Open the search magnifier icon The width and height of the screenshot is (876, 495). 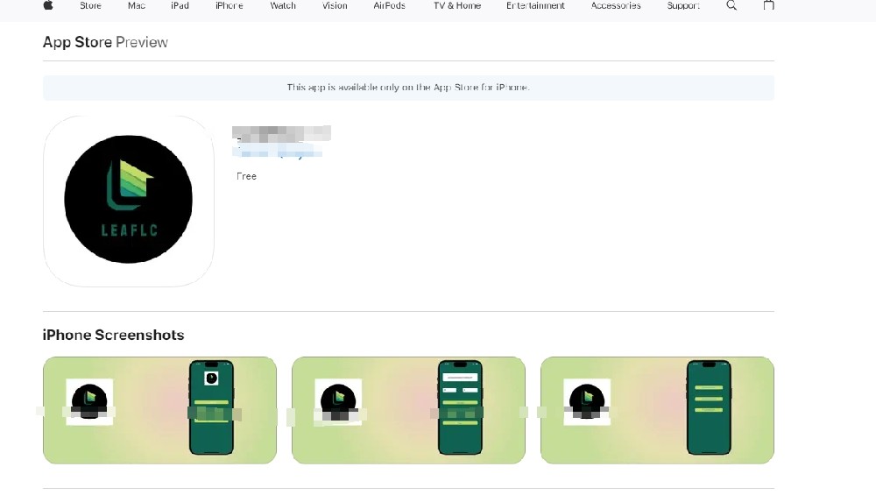click(731, 5)
